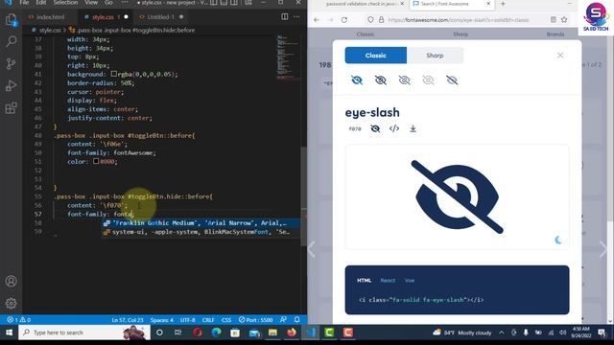Download the eye-slash SVG
The width and height of the screenshot is (614, 345).
pos(413,128)
